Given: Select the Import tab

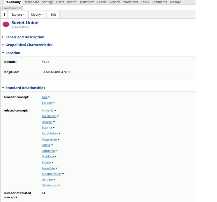Looking at the screenshot, I should click(72, 2).
